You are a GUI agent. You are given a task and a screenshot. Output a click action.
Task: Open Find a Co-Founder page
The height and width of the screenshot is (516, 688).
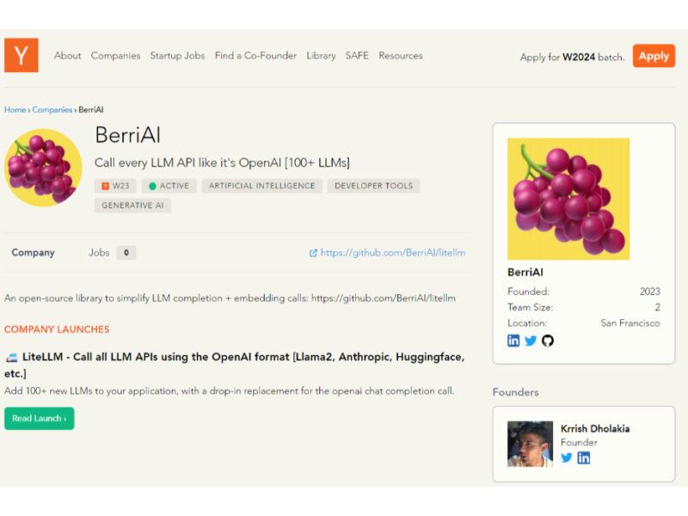click(x=255, y=55)
